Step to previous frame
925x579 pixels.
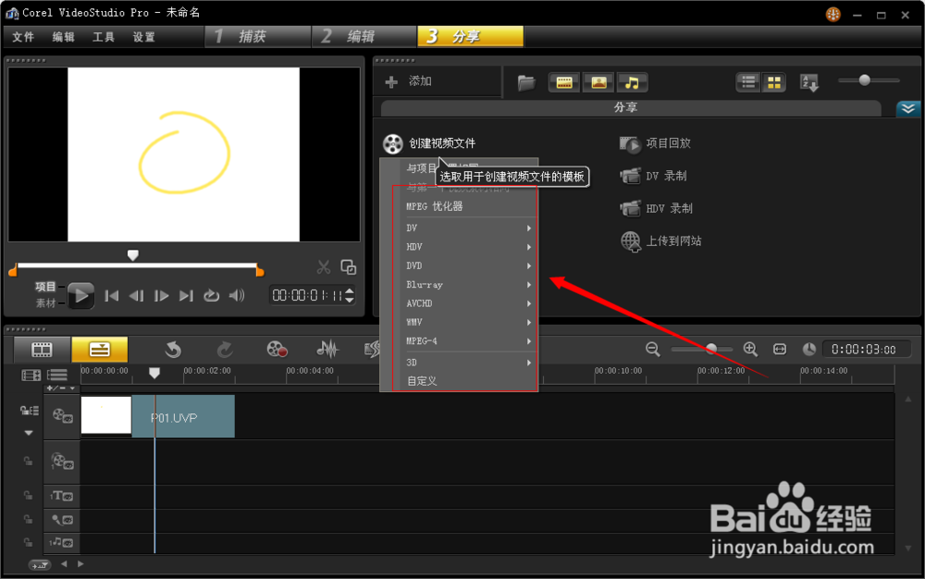pyautogui.click(x=136, y=296)
